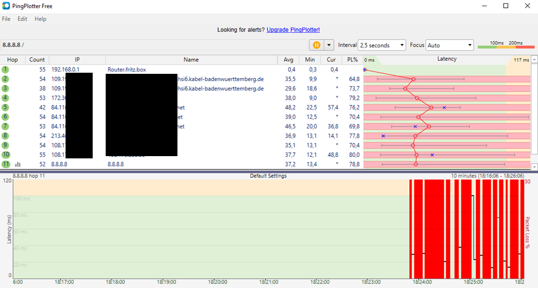Click the Latency graph column header
The image size is (538, 288).
(446, 59)
